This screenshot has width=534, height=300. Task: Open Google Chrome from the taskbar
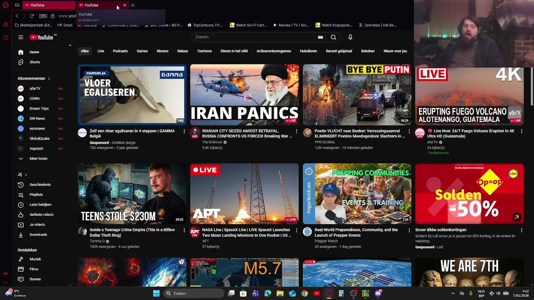[x=305, y=293]
